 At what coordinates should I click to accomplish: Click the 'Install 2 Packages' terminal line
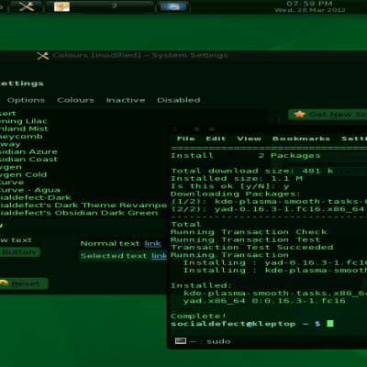click(246, 155)
